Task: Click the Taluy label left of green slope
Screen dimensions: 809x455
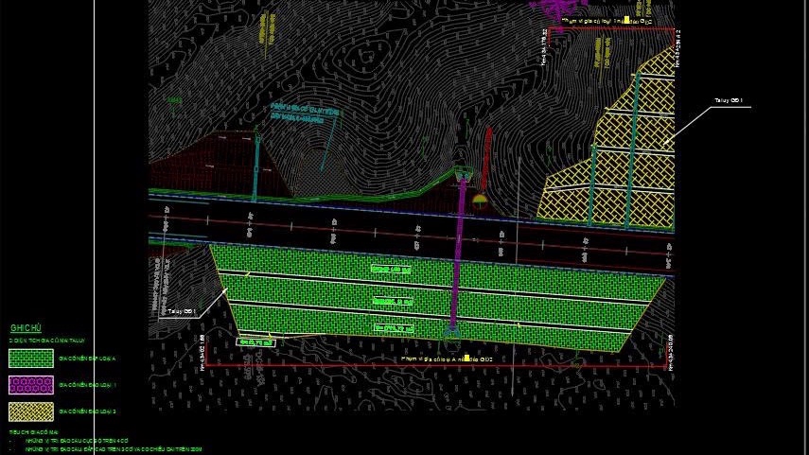Action: coord(180,310)
